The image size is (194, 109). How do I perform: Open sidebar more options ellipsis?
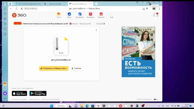click(5, 98)
